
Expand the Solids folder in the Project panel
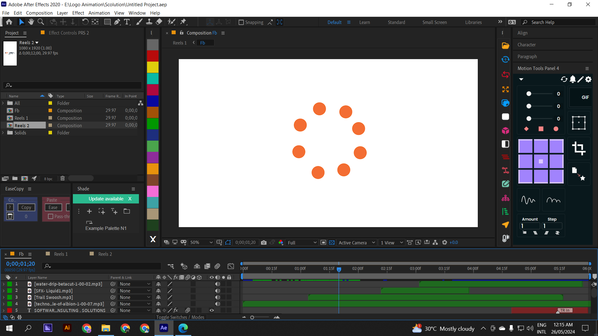point(3,133)
